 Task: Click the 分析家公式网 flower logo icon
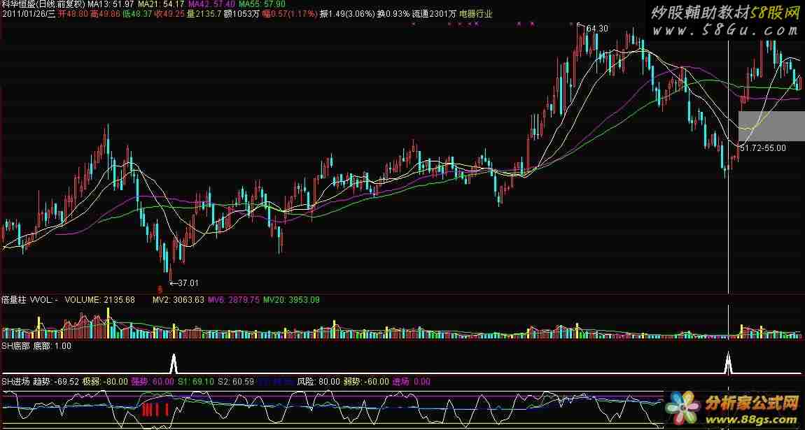(x=683, y=408)
